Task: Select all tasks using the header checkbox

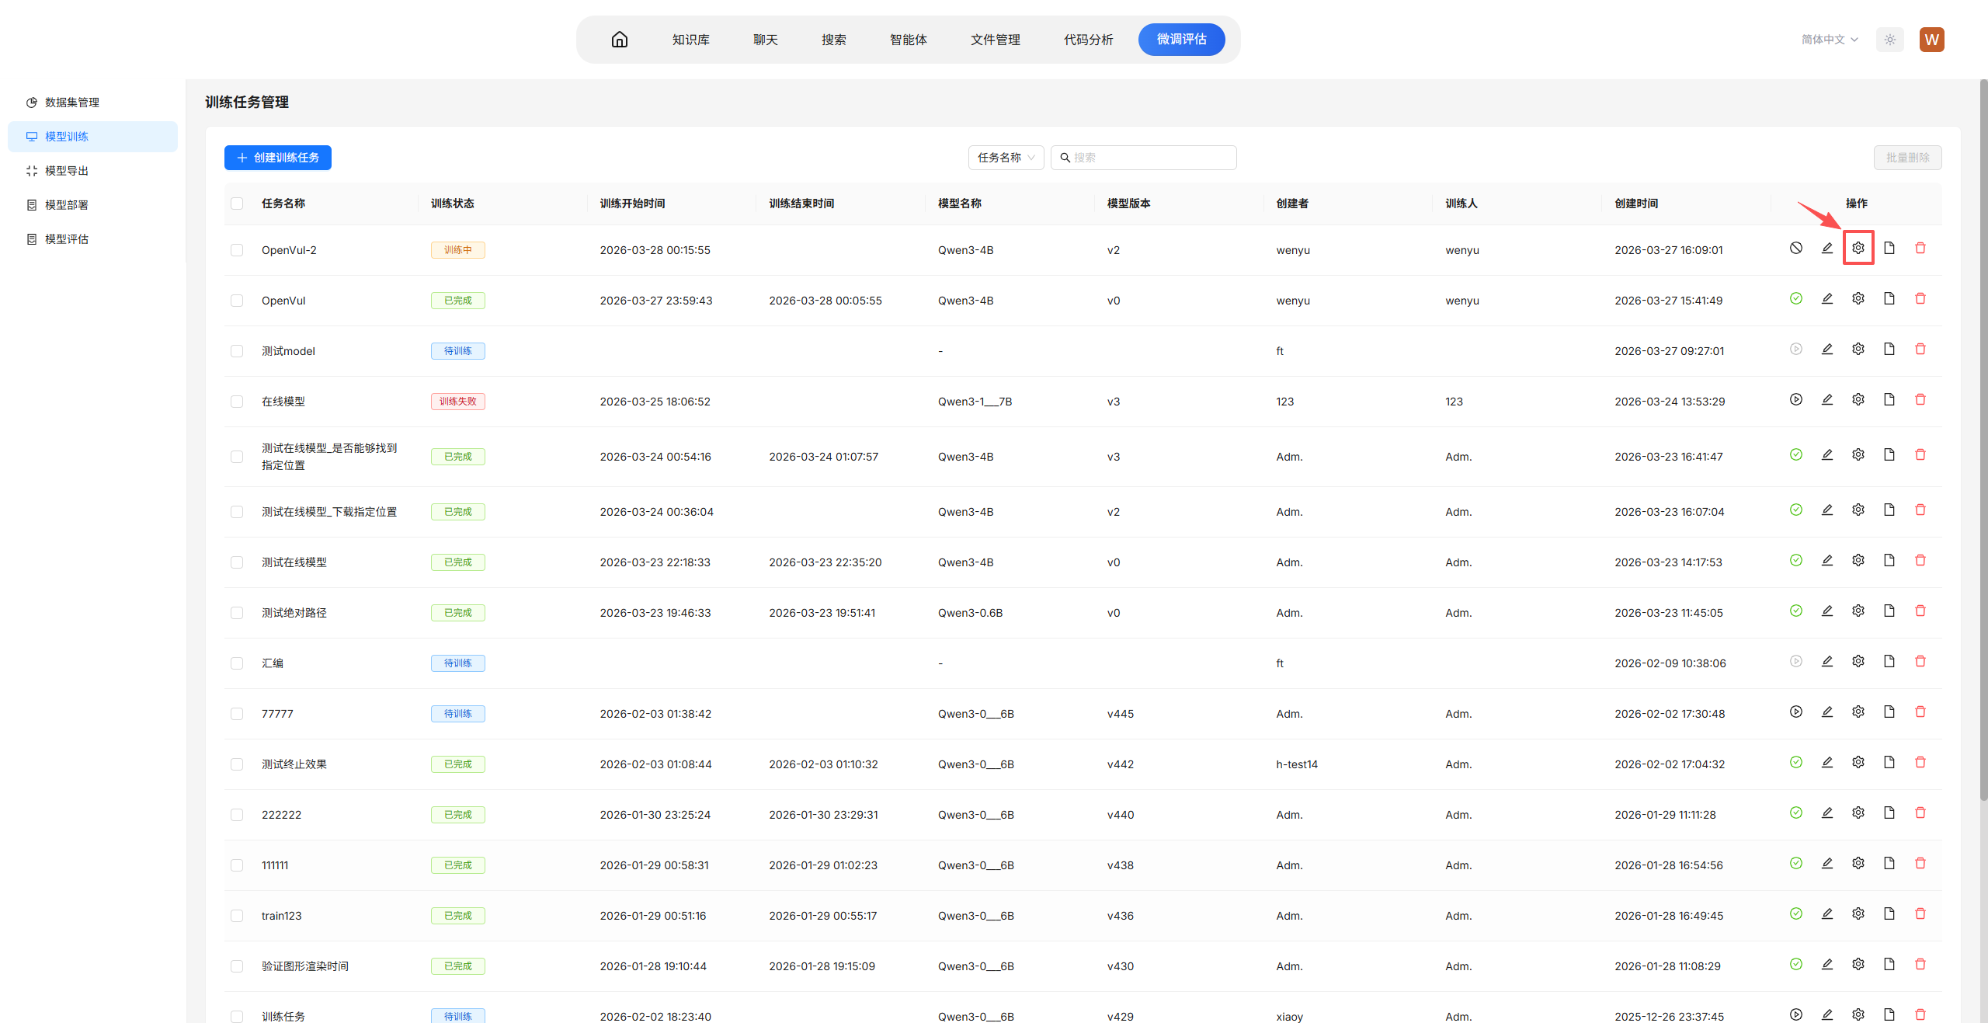Action: point(237,204)
